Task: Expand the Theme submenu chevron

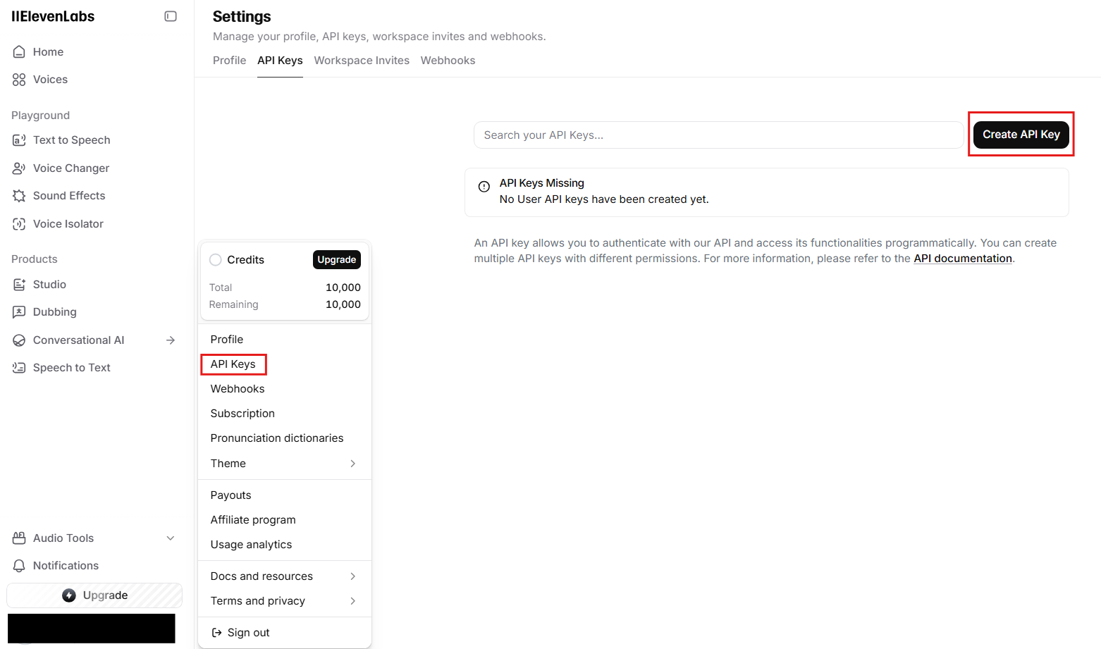Action: pyautogui.click(x=353, y=464)
